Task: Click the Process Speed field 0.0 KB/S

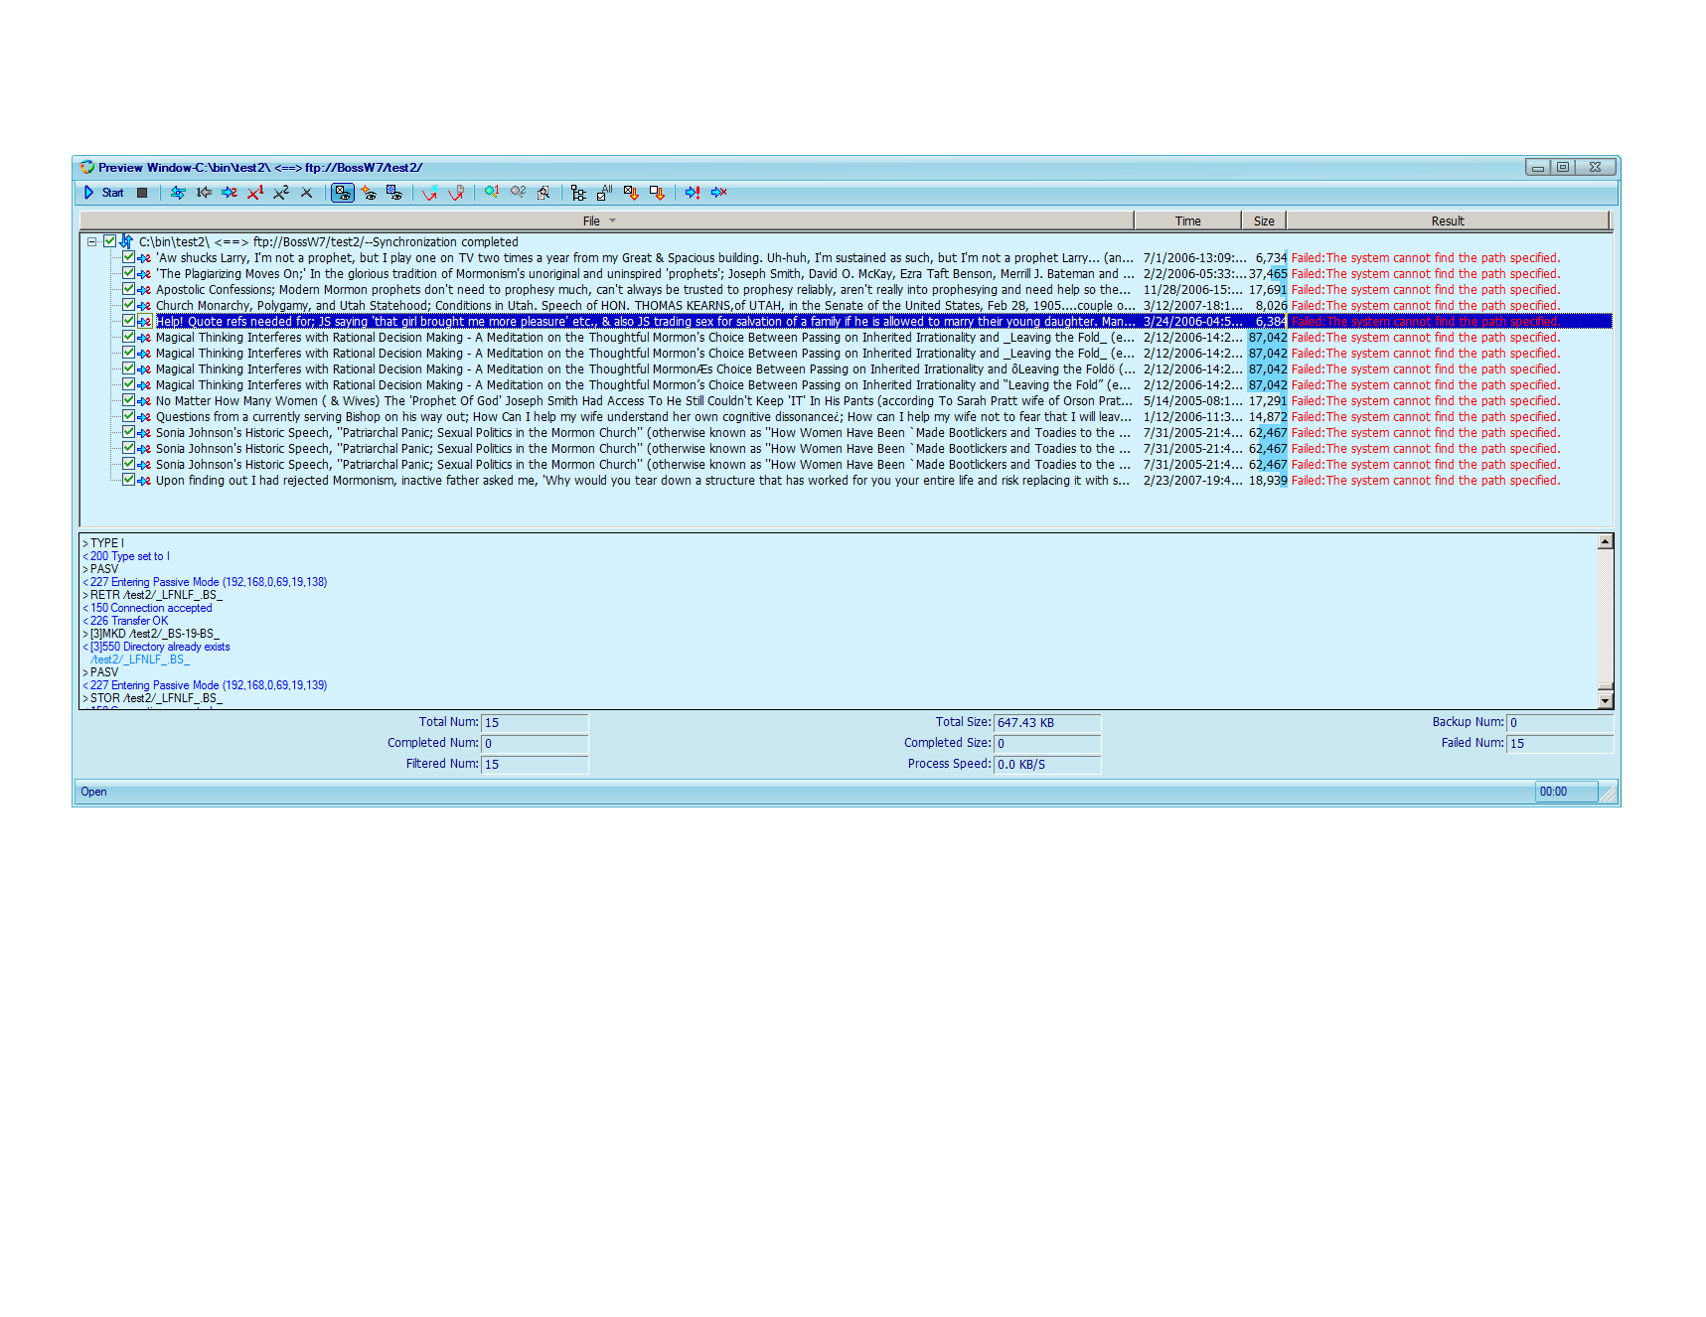Action: coord(1047,764)
